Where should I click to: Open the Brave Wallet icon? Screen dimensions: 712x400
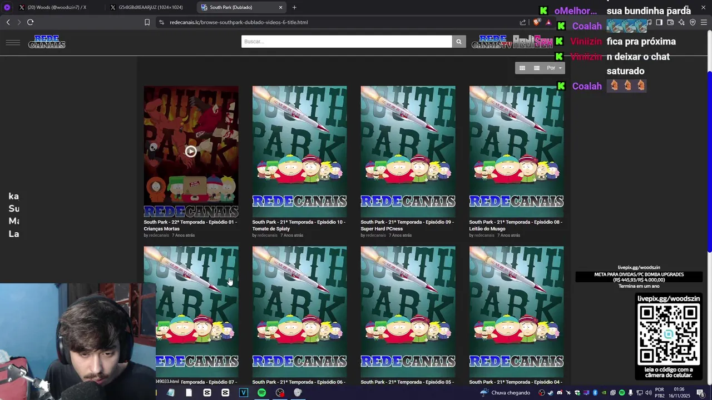[670, 22]
